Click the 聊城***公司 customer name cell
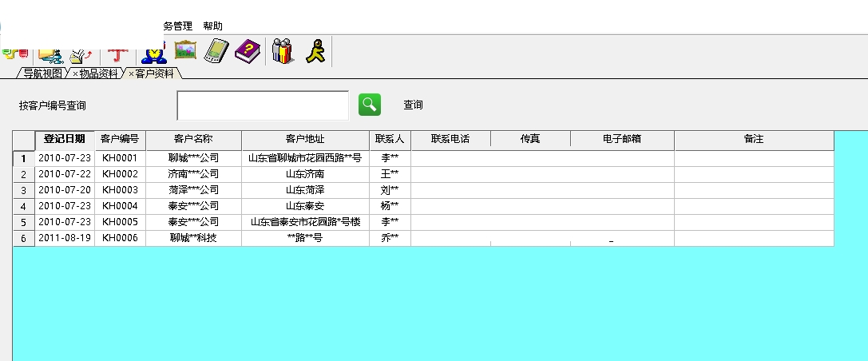868x361 pixels. tap(193, 158)
